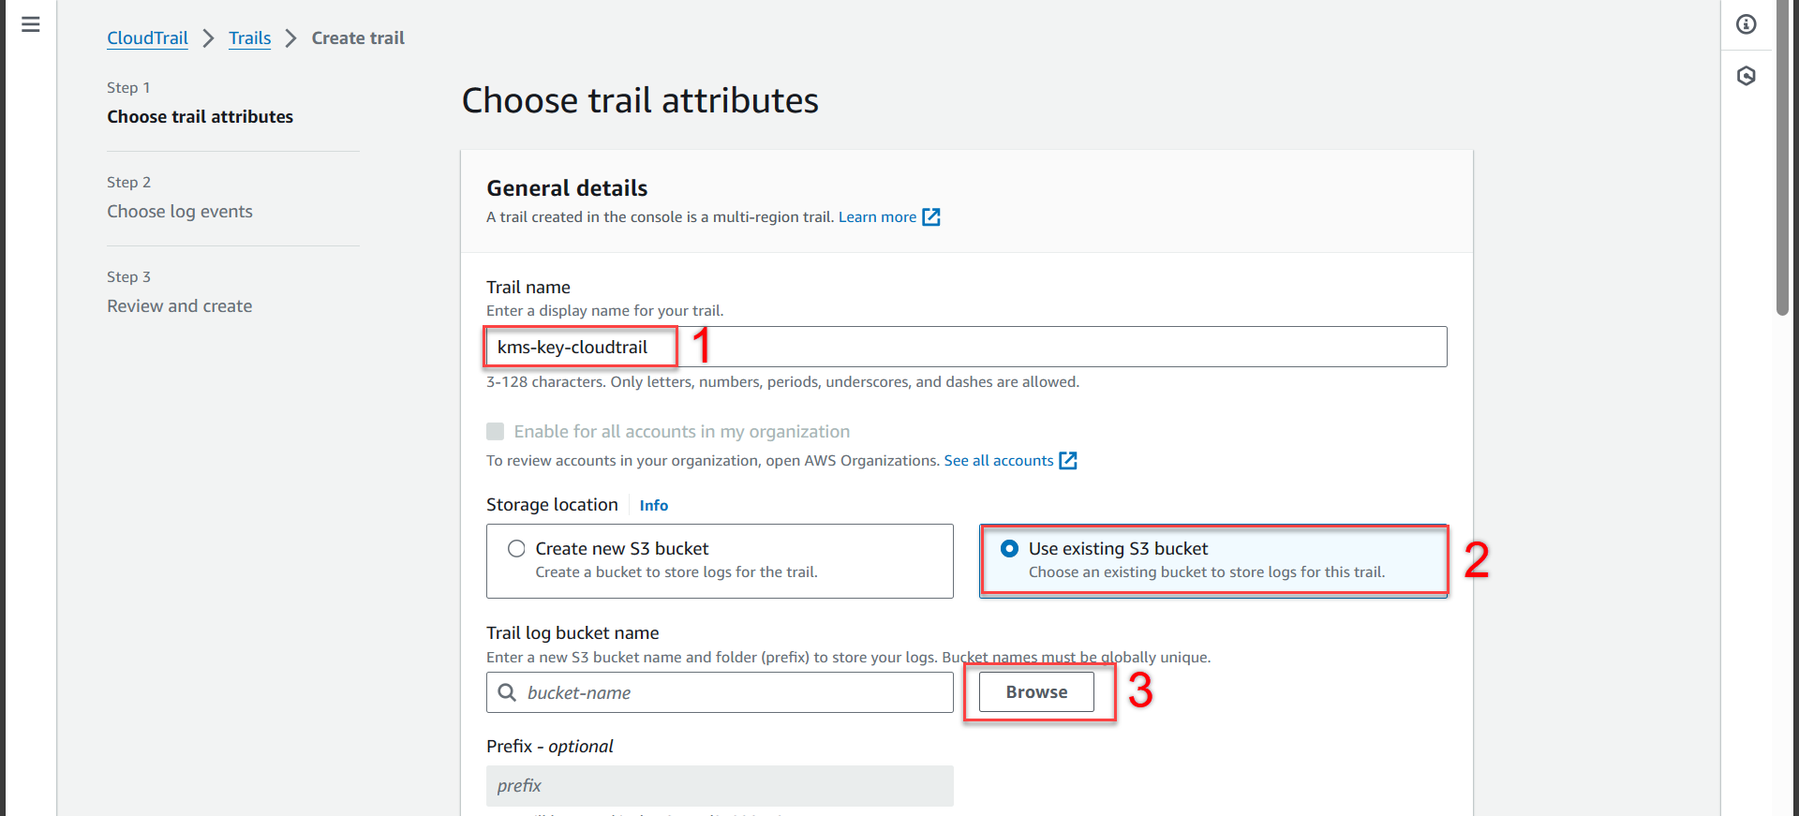Click the external link icon beside See all accounts
Screen dimensions: 1799x816
pos(1068,461)
